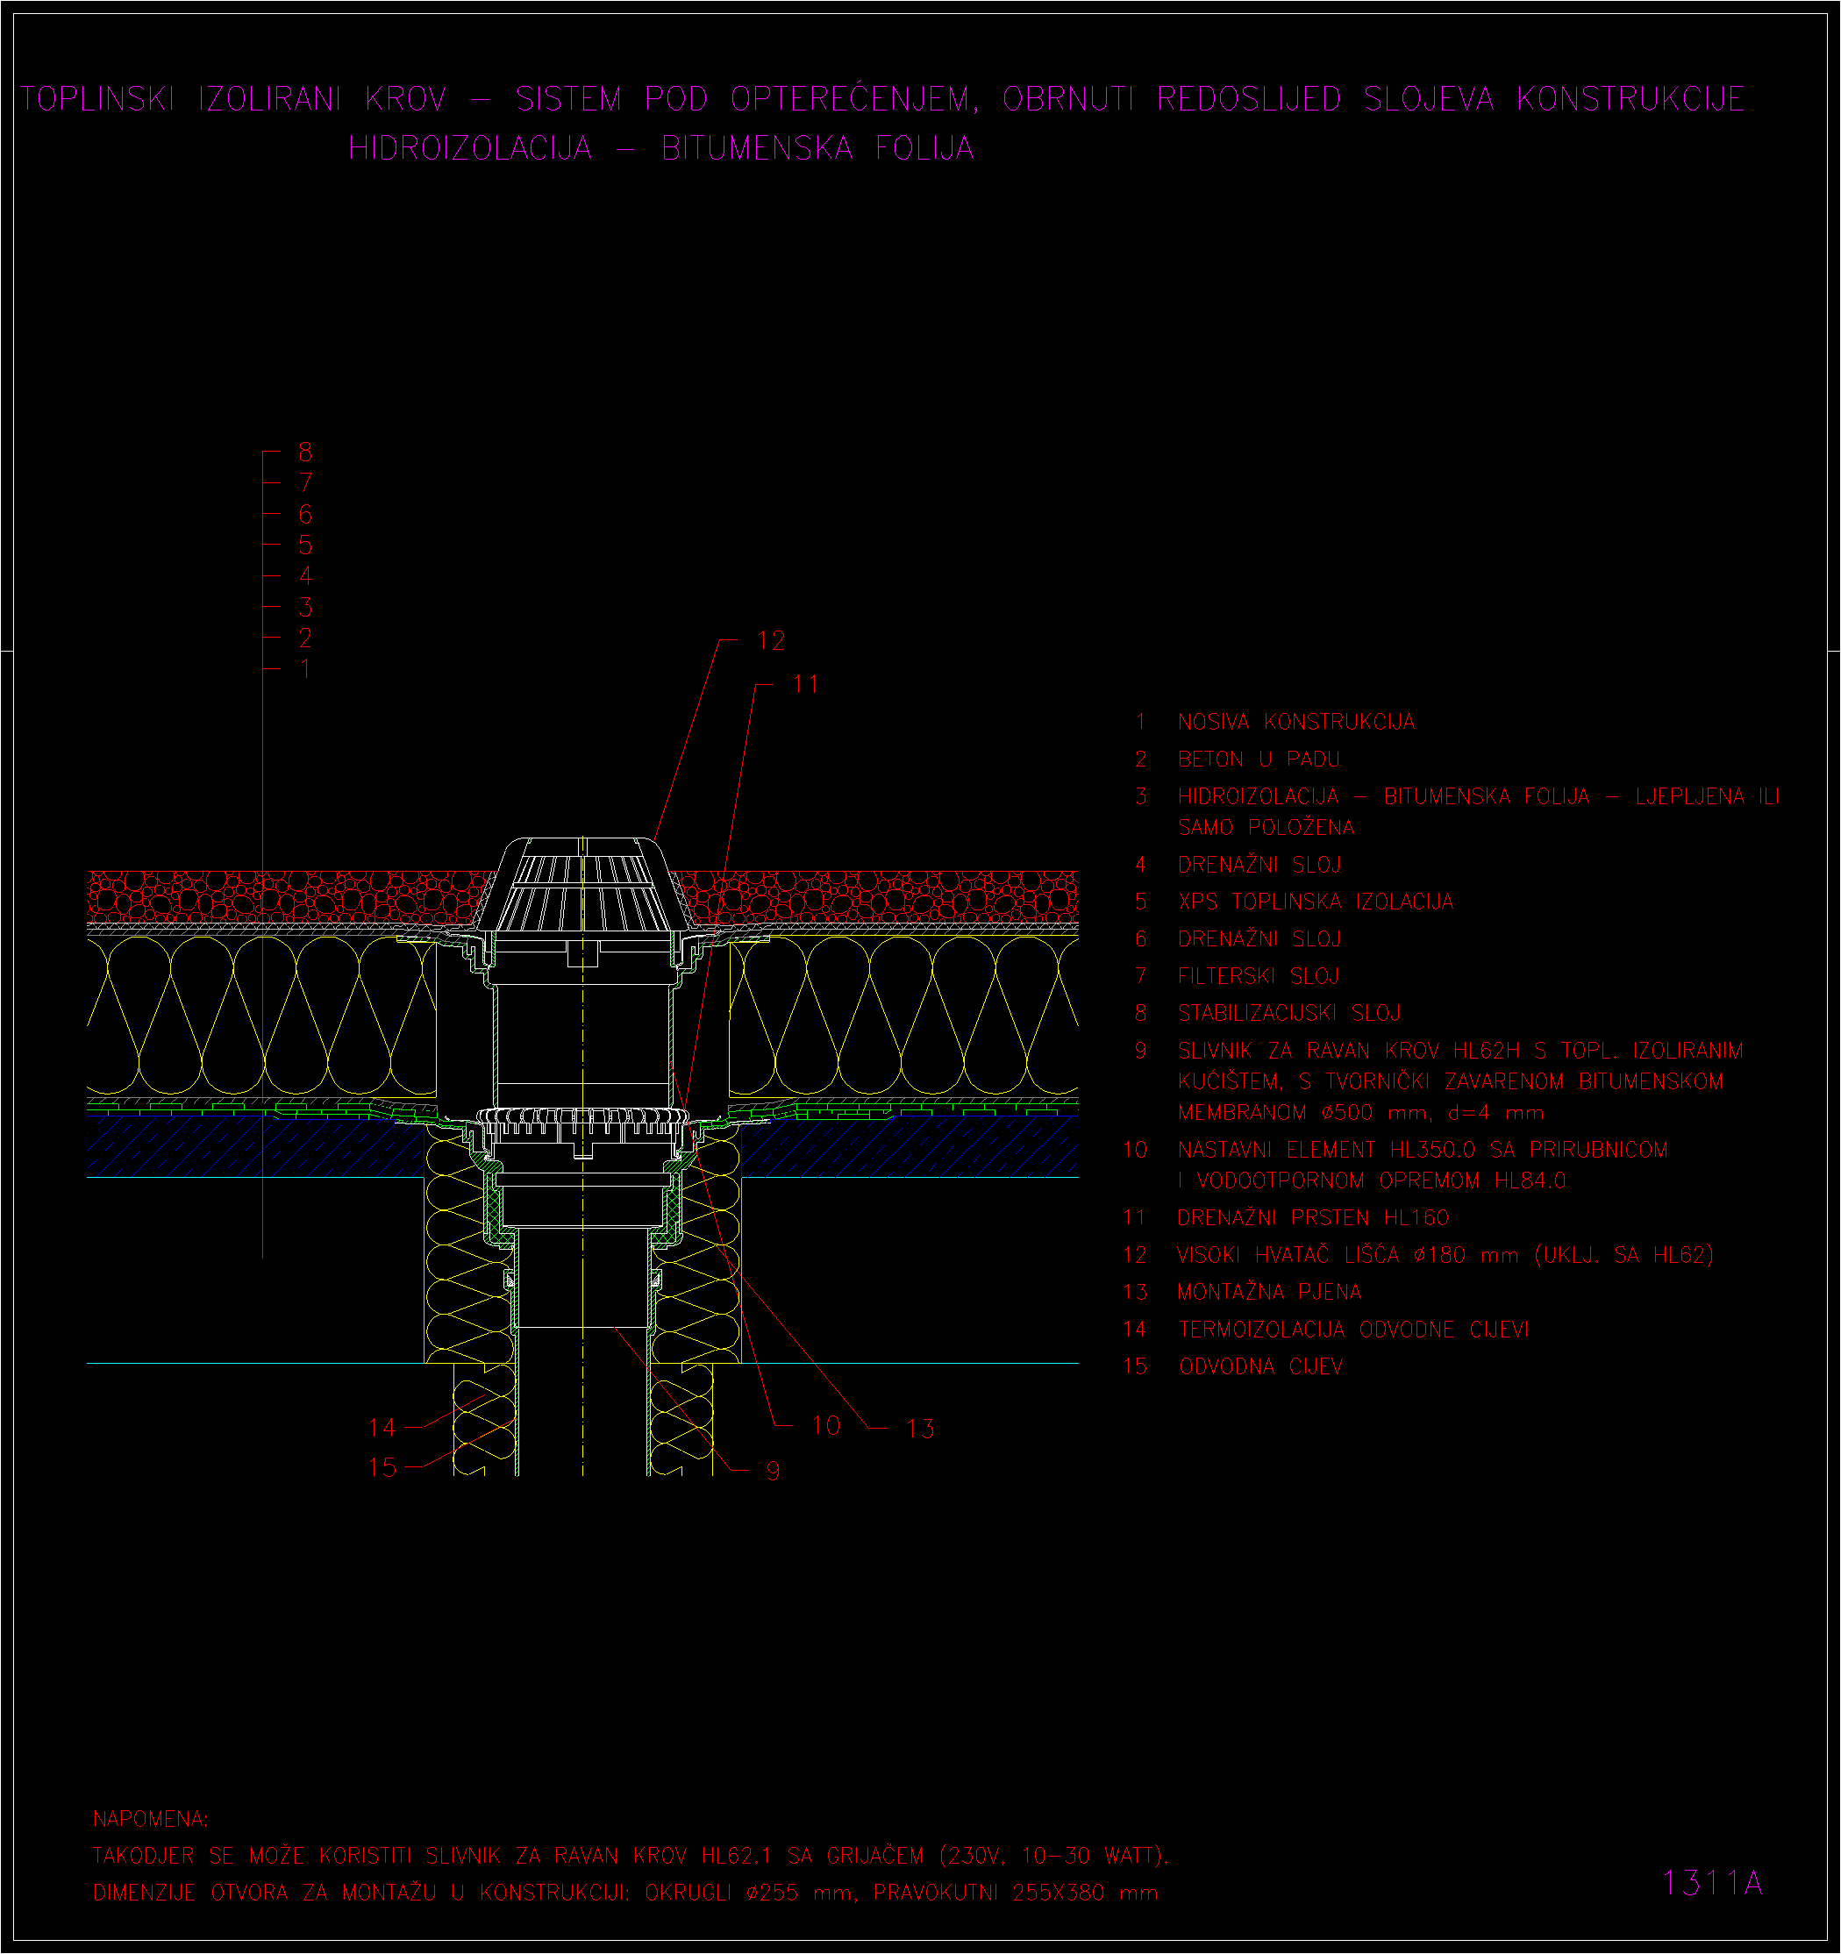This screenshot has height=1954, width=1841.
Task: Select legend text 'DRENAŽNI PRSTEN HL160'
Action: coord(1312,1218)
